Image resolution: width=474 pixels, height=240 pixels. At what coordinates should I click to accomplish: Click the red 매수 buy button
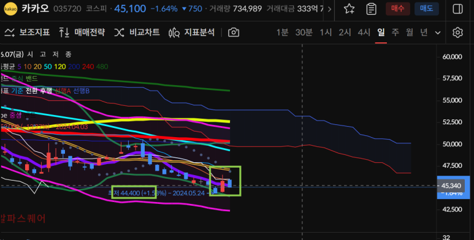pos(398,9)
